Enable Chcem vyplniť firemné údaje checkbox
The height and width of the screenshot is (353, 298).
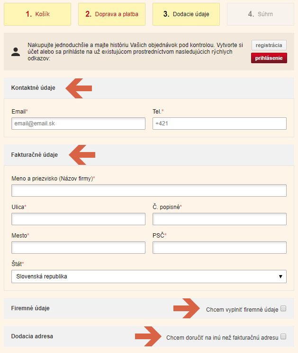click(x=283, y=308)
